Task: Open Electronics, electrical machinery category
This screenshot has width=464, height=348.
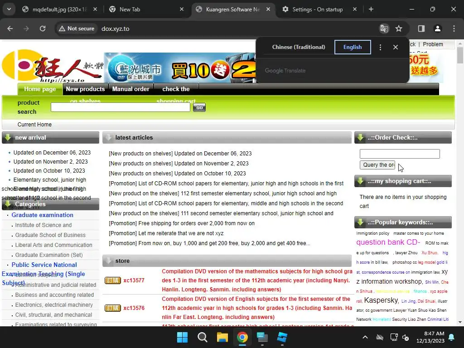Action: (x=54, y=305)
